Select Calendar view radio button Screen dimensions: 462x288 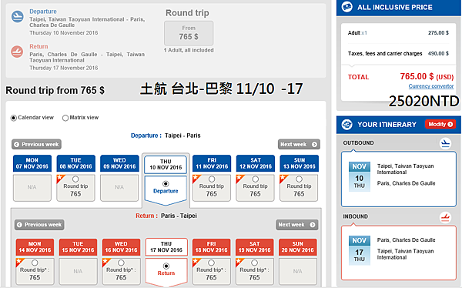(x=14, y=118)
